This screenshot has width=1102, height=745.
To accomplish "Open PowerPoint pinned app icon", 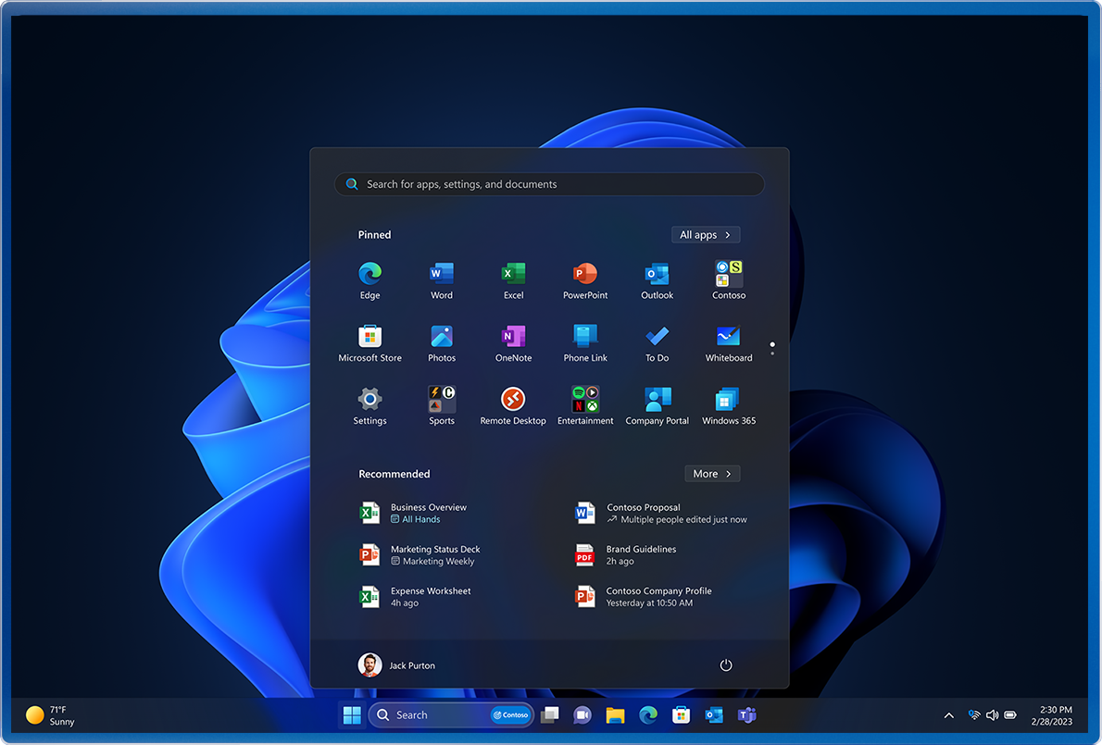I will pyautogui.click(x=585, y=274).
